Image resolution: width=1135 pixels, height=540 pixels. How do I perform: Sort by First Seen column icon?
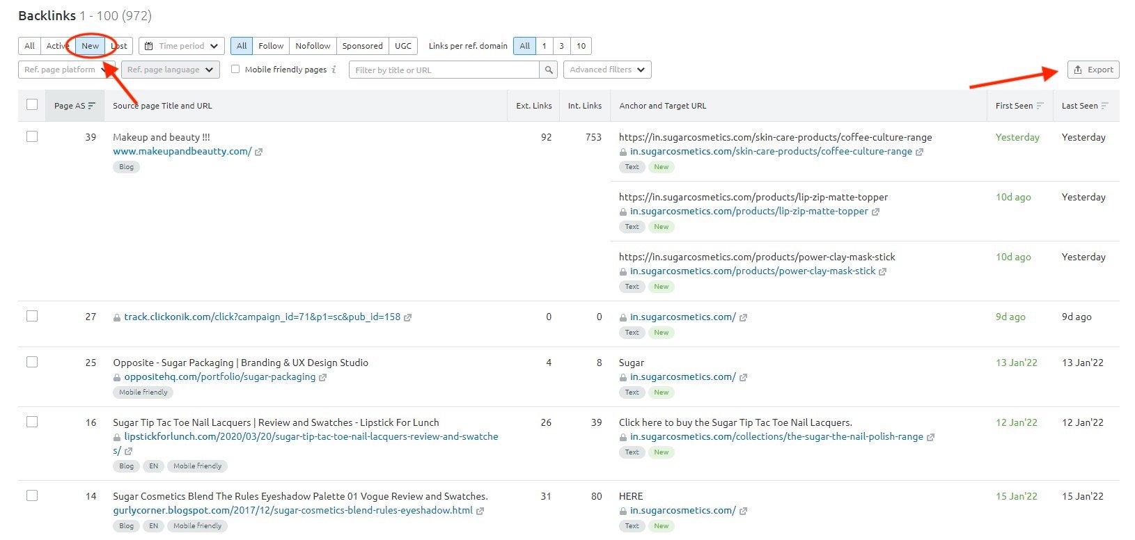[1040, 106]
